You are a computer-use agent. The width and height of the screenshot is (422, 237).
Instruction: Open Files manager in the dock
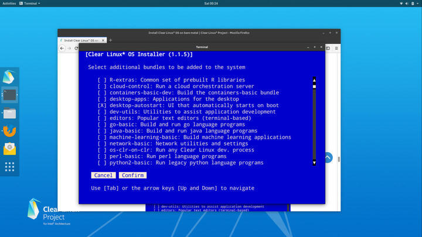[10, 113]
